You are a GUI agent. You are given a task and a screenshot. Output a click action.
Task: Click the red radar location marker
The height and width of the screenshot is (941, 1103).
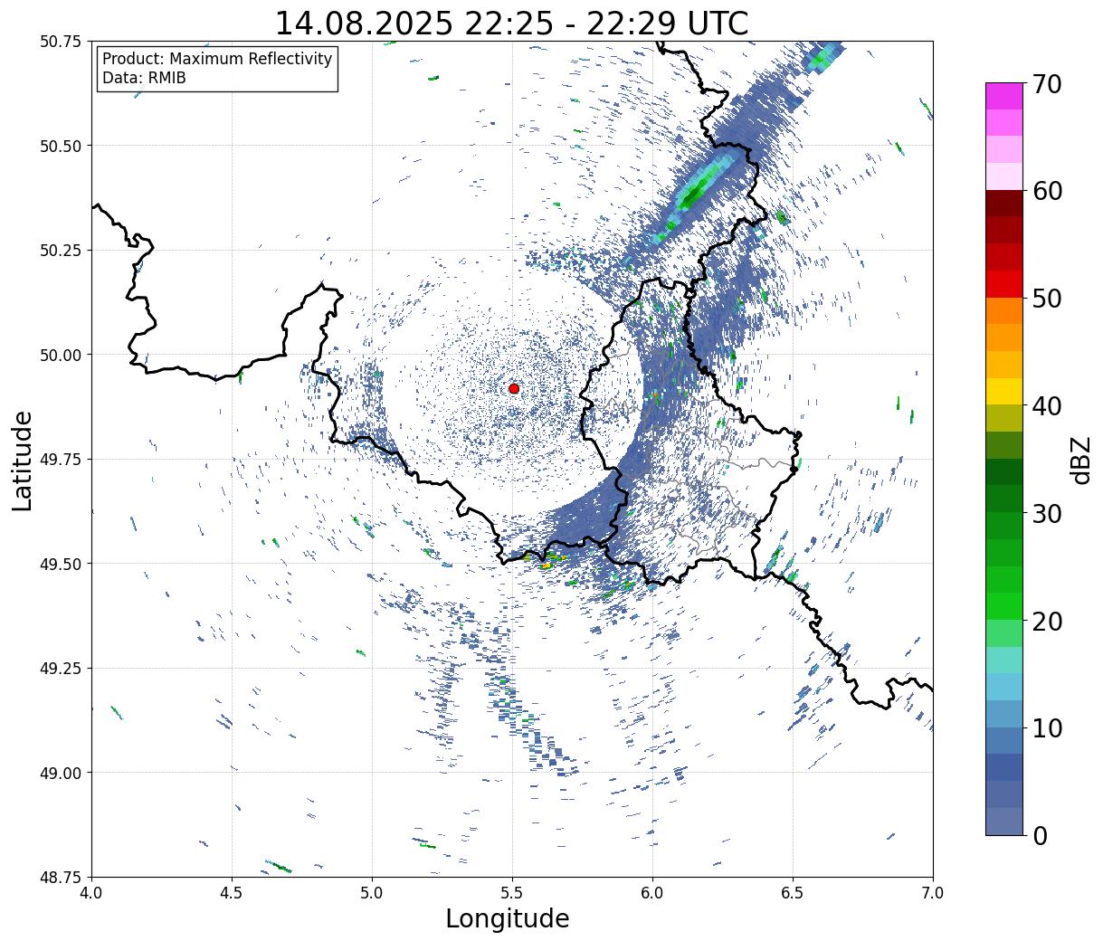coord(514,388)
